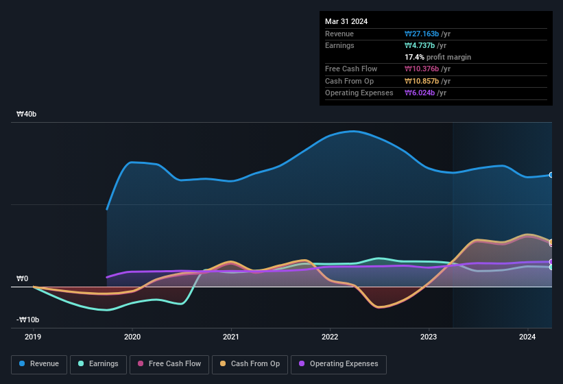Click the orange Cash From Op endpoint marker

551,242
